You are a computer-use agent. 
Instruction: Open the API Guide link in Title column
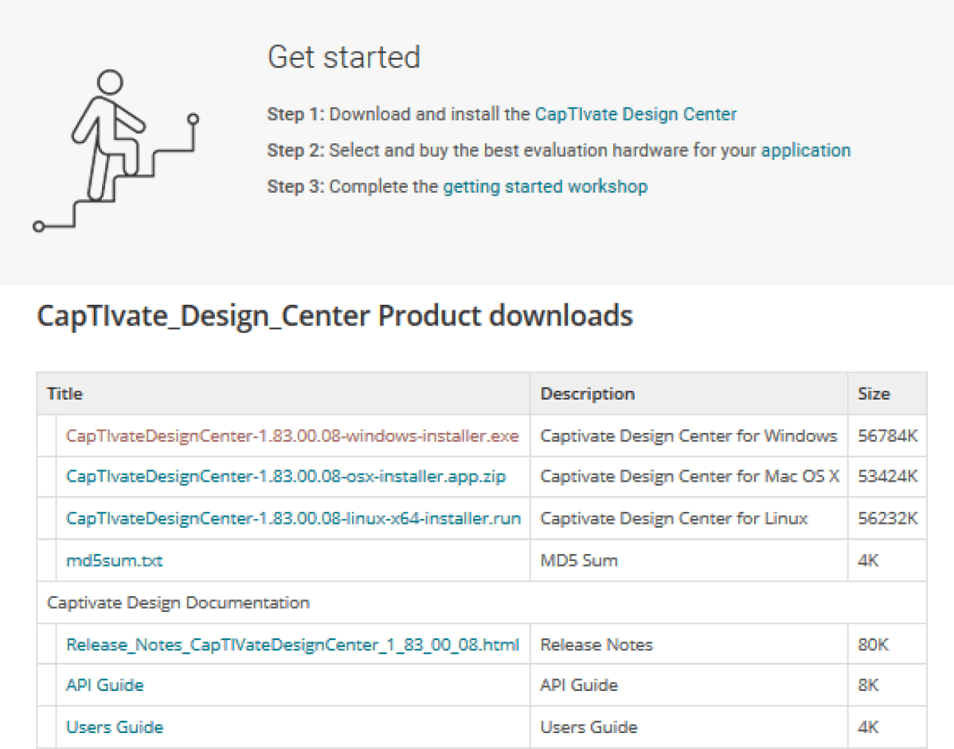coord(104,685)
